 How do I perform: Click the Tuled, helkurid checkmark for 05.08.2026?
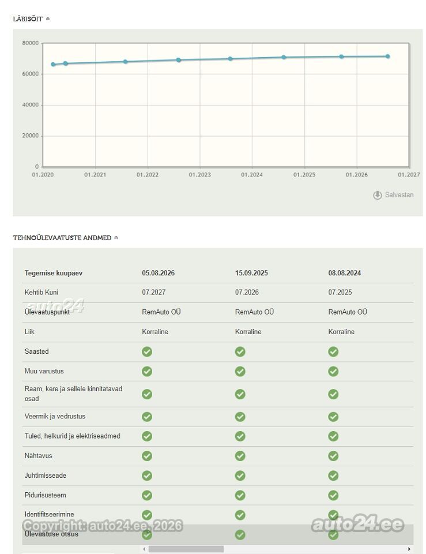(x=147, y=436)
